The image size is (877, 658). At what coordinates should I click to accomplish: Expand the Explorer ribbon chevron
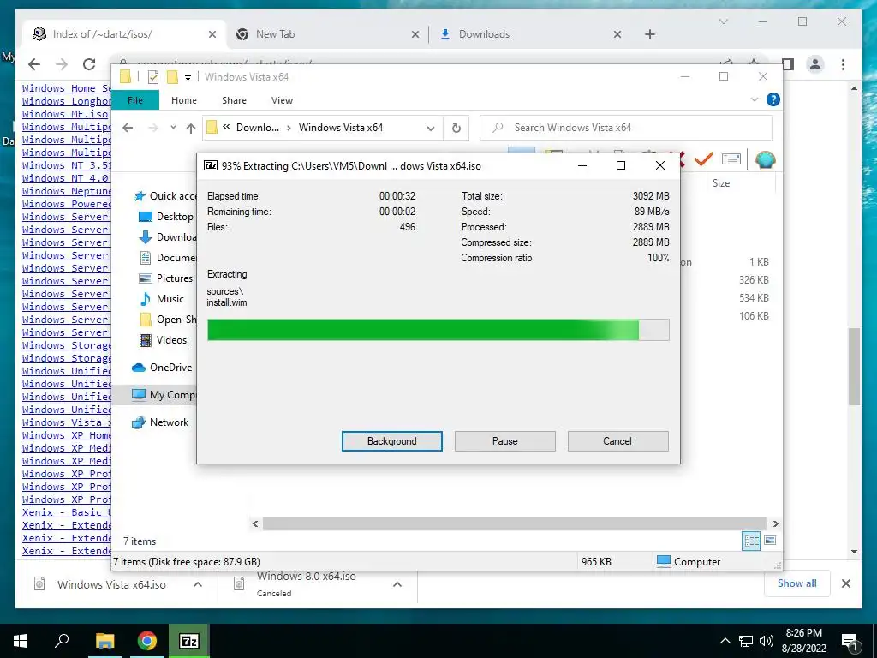tap(754, 99)
